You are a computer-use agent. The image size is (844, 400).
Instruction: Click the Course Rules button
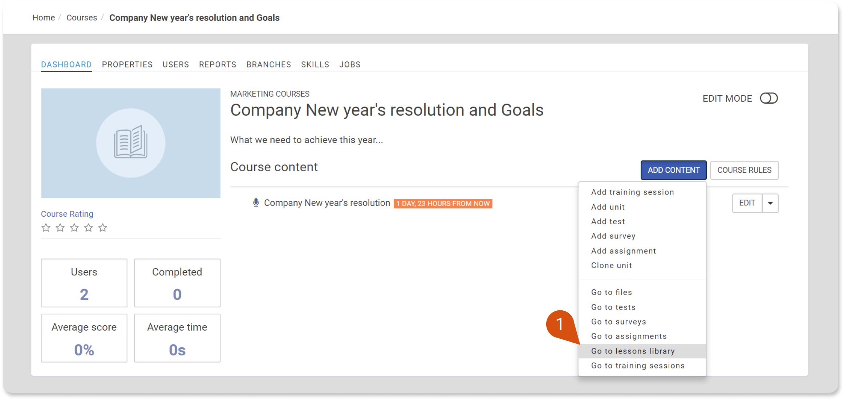(x=744, y=170)
